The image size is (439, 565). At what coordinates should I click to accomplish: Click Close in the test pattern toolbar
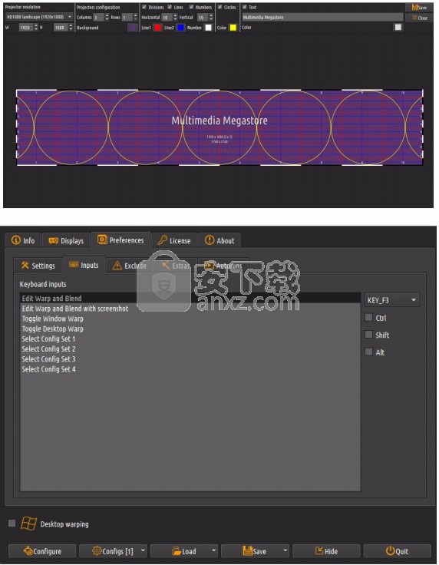[420, 18]
